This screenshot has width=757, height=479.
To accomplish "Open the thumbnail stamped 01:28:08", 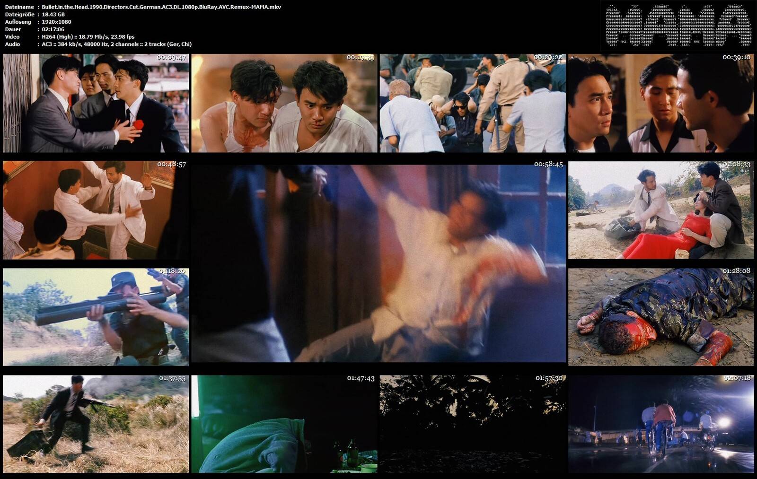I will click(661, 317).
